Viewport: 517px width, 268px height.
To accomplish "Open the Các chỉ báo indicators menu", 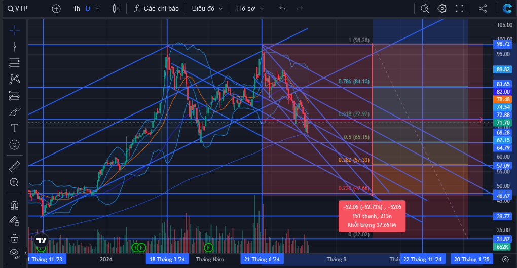I will pos(156,8).
